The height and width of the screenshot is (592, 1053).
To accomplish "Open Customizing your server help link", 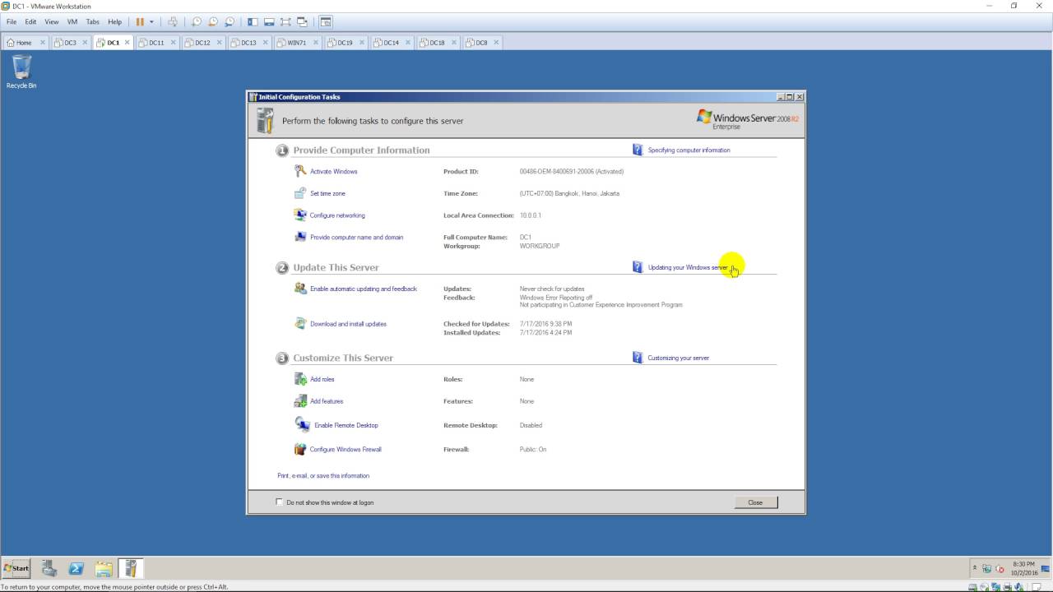I will (678, 358).
